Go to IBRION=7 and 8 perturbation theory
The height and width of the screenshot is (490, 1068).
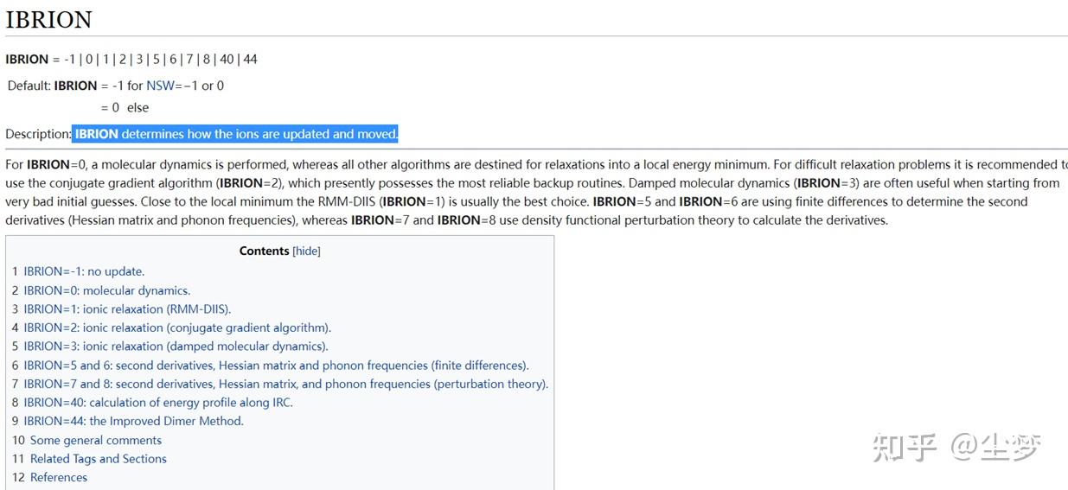(285, 384)
